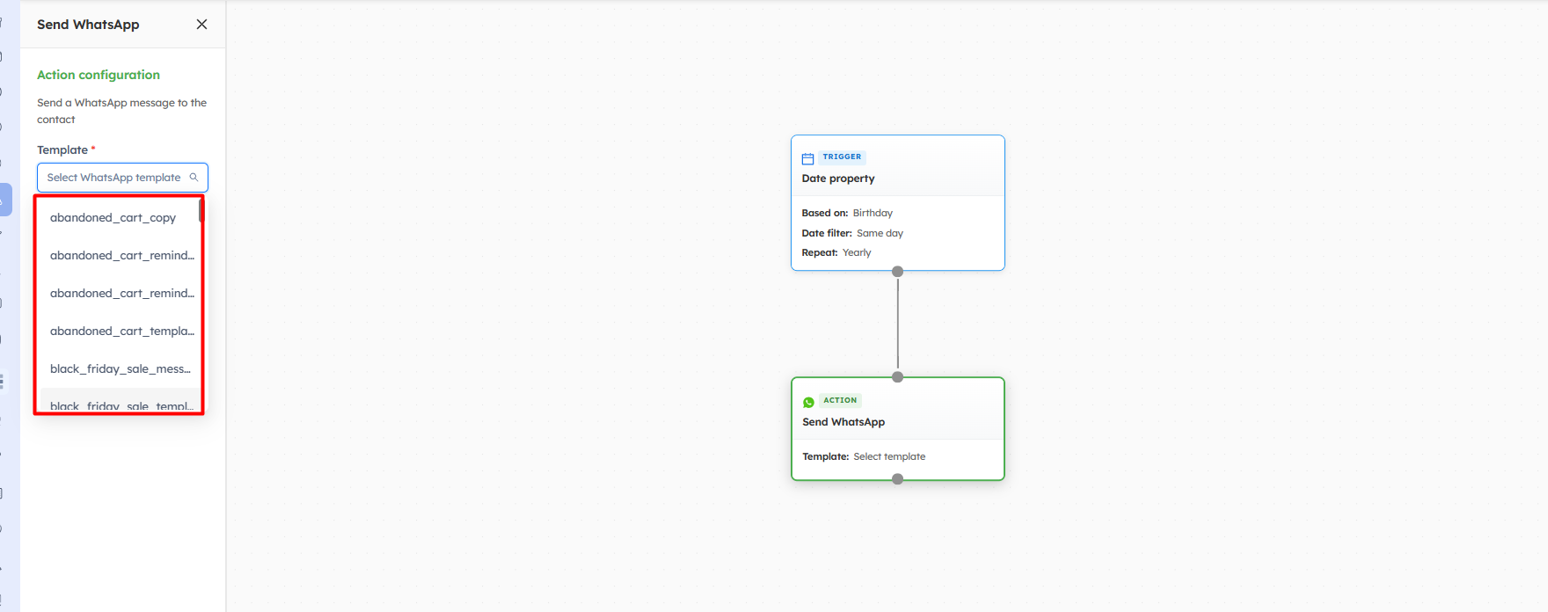Screen dimensions: 1548x612
Task: Click 'Select template' text in action node
Action: (x=889, y=457)
